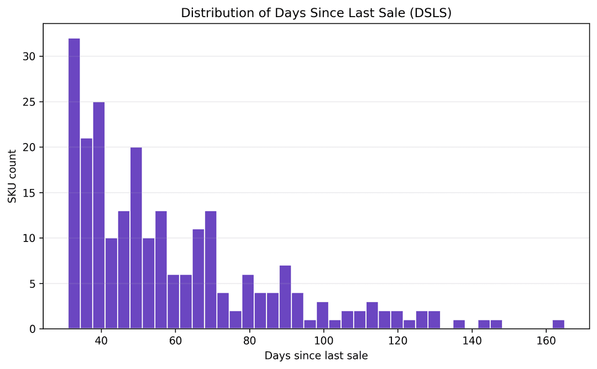Click the y-axis tick label '0'
This screenshot has width=597, height=369.
34,329
